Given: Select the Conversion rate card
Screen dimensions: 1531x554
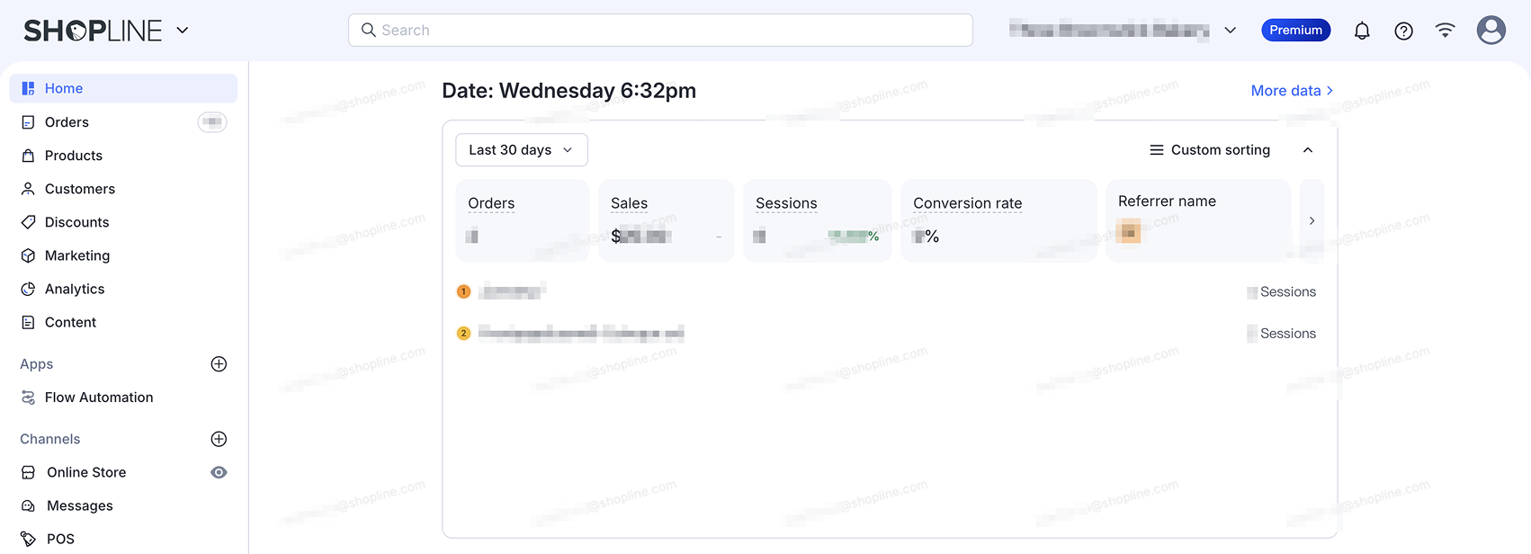Looking at the screenshot, I should click(x=998, y=220).
